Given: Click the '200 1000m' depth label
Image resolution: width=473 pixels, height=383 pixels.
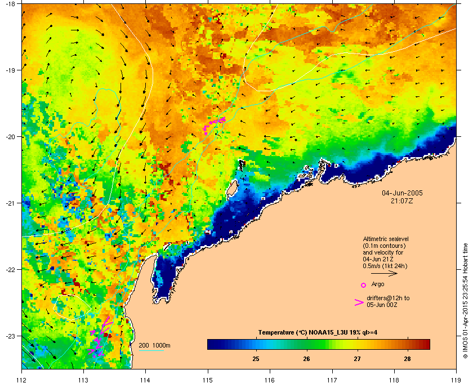Looking at the screenshot, I should click(x=154, y=345).
